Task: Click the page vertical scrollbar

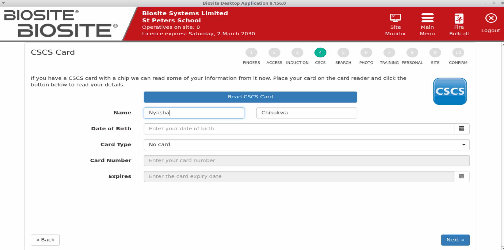Action: point(502,146)
